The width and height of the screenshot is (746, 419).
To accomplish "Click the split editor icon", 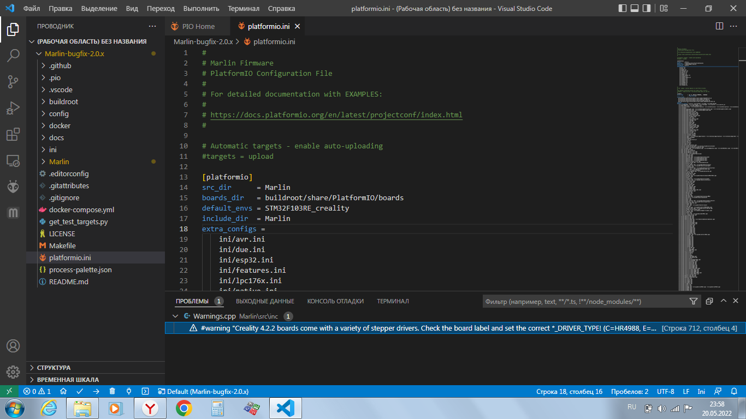I will [719, 26].
